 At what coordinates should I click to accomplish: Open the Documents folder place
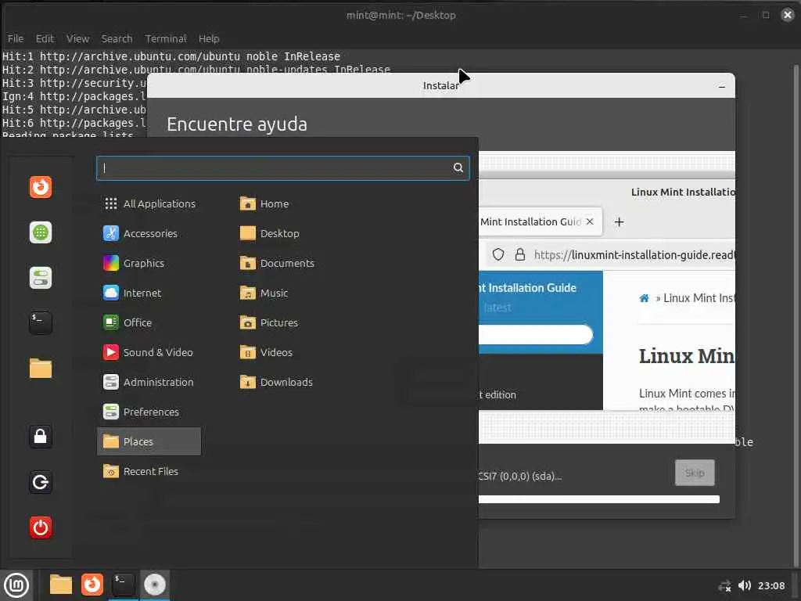[x=277, y=263]
